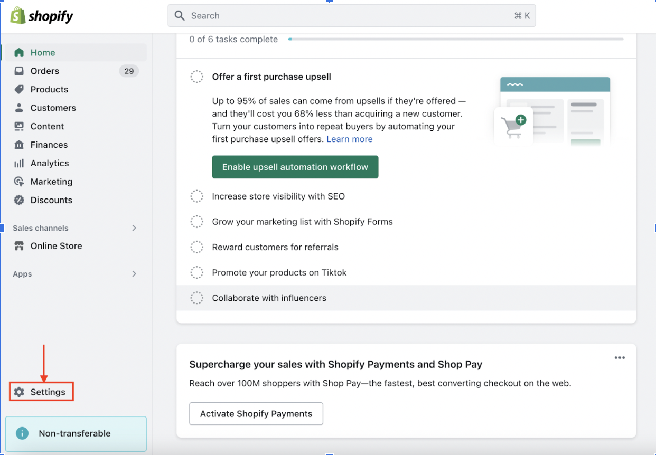
Task: Expand the Sales channels section chevron
Action: pos(134,228)
